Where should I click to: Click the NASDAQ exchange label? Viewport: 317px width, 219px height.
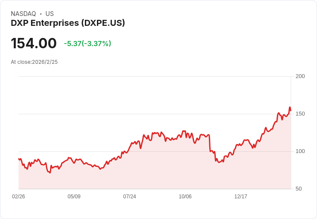23,14
